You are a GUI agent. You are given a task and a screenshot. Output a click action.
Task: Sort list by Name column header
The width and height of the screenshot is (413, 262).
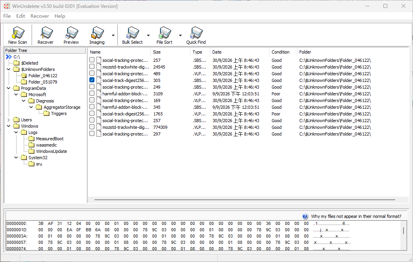tap(119, 52)
